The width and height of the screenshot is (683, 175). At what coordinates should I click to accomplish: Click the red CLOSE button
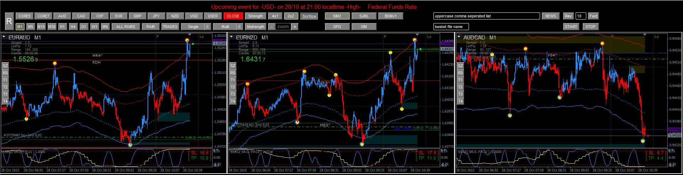[x=233, y=16]
